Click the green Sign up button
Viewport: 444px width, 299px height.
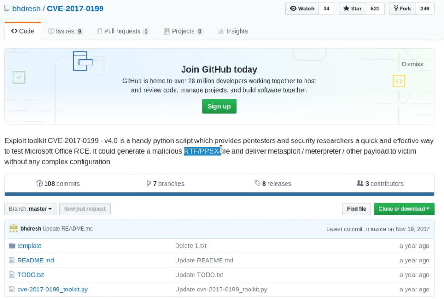(x=219, y=106)
